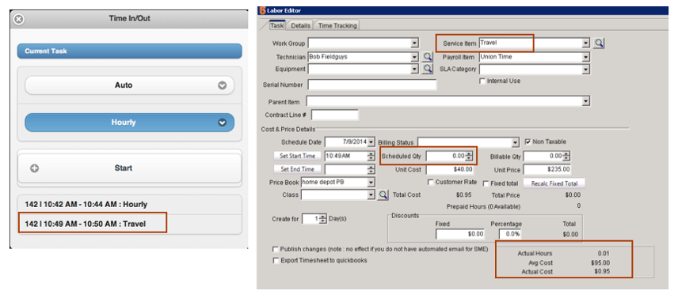678x298 pixels.
Task: Adjust the end time spinner arrows
Action: click(371, 169)
